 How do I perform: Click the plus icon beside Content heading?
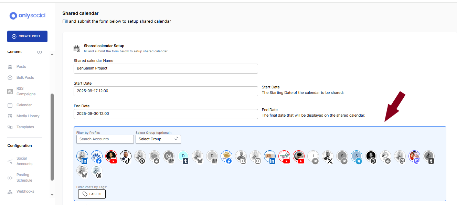[x=40, y=52]
